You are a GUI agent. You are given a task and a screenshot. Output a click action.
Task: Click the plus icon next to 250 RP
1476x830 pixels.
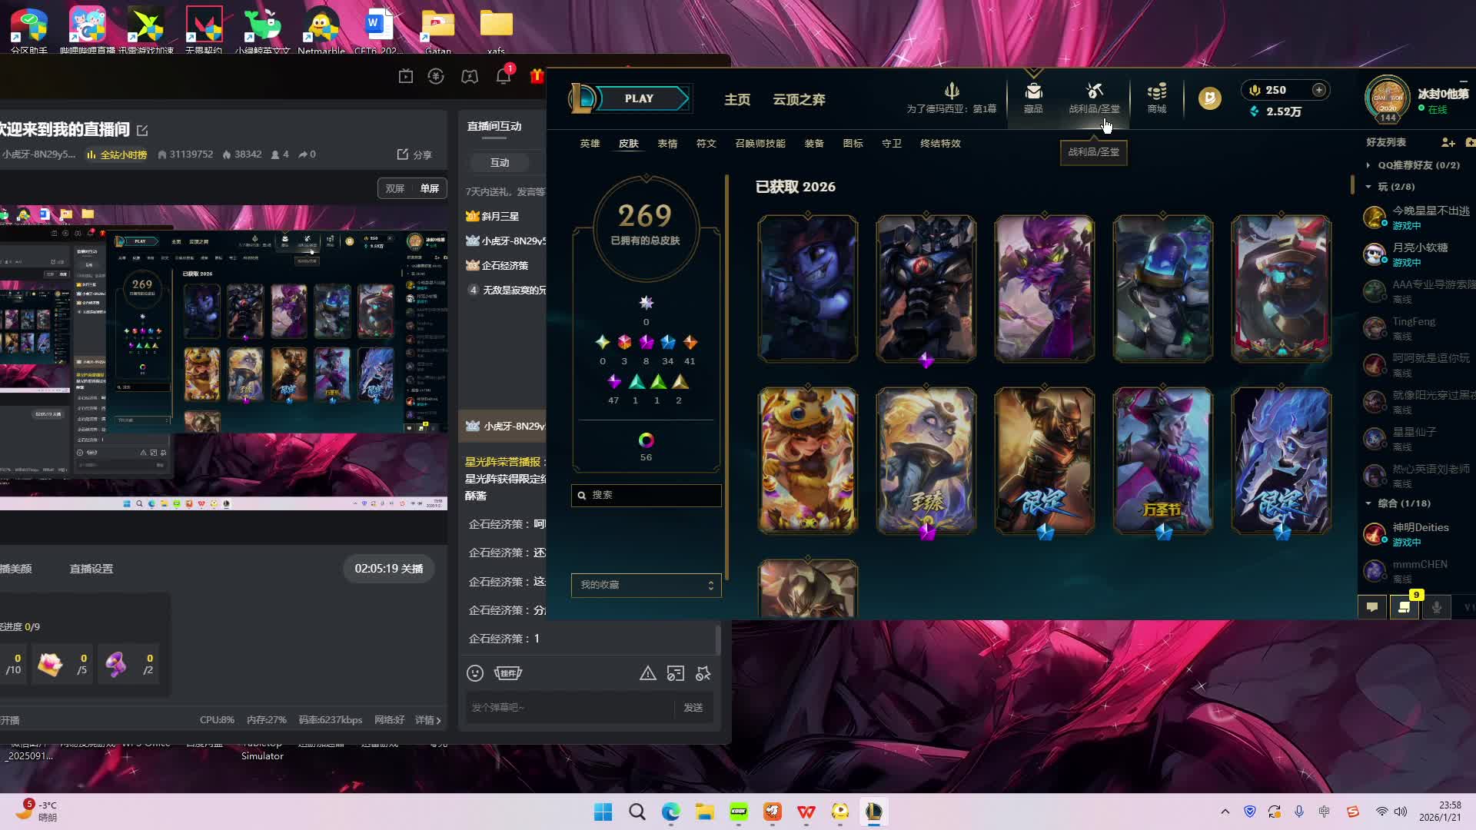click(x=1319, y=90)
